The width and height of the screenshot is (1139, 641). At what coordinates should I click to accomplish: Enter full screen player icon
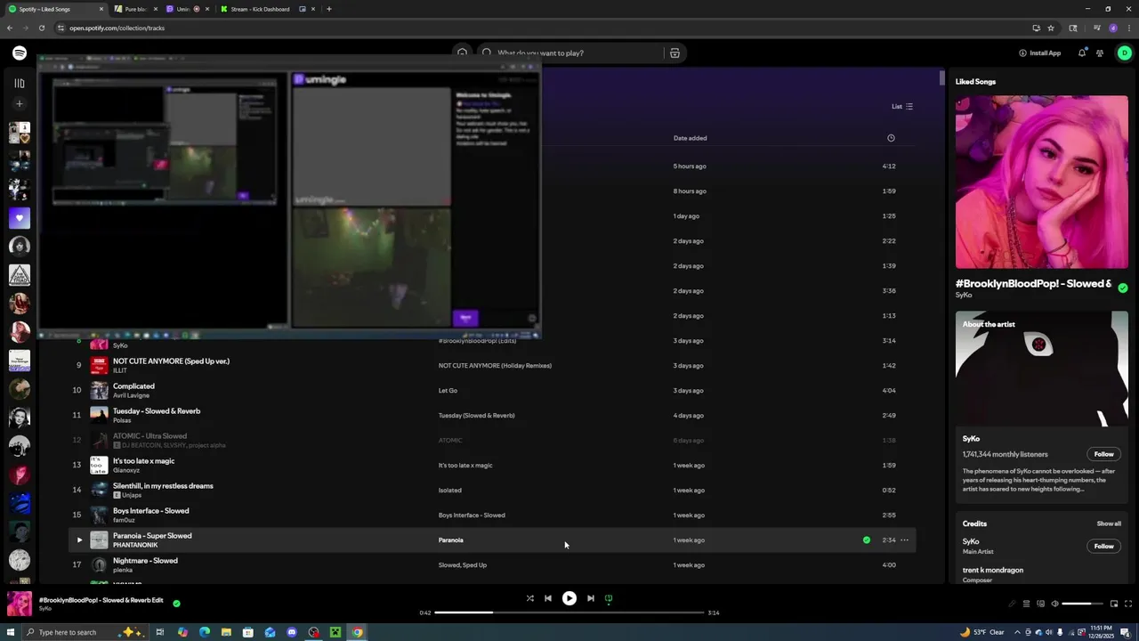(1128, 604)
